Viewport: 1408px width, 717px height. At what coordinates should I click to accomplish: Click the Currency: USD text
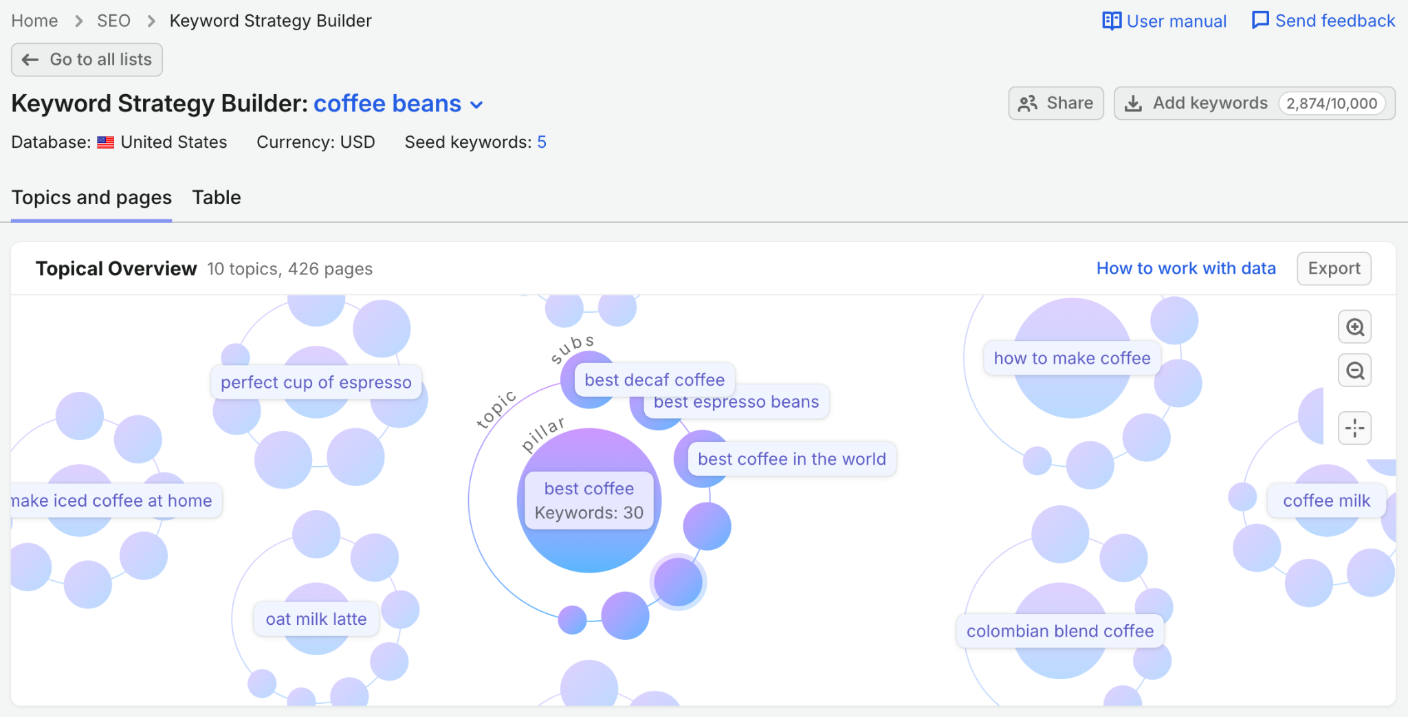click(316, 142)
